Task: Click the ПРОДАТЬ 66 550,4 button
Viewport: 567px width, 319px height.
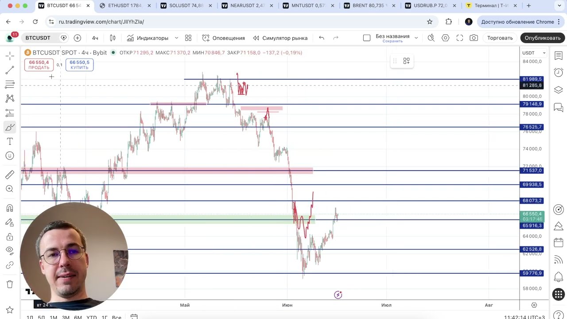Action: click(39, 65)
